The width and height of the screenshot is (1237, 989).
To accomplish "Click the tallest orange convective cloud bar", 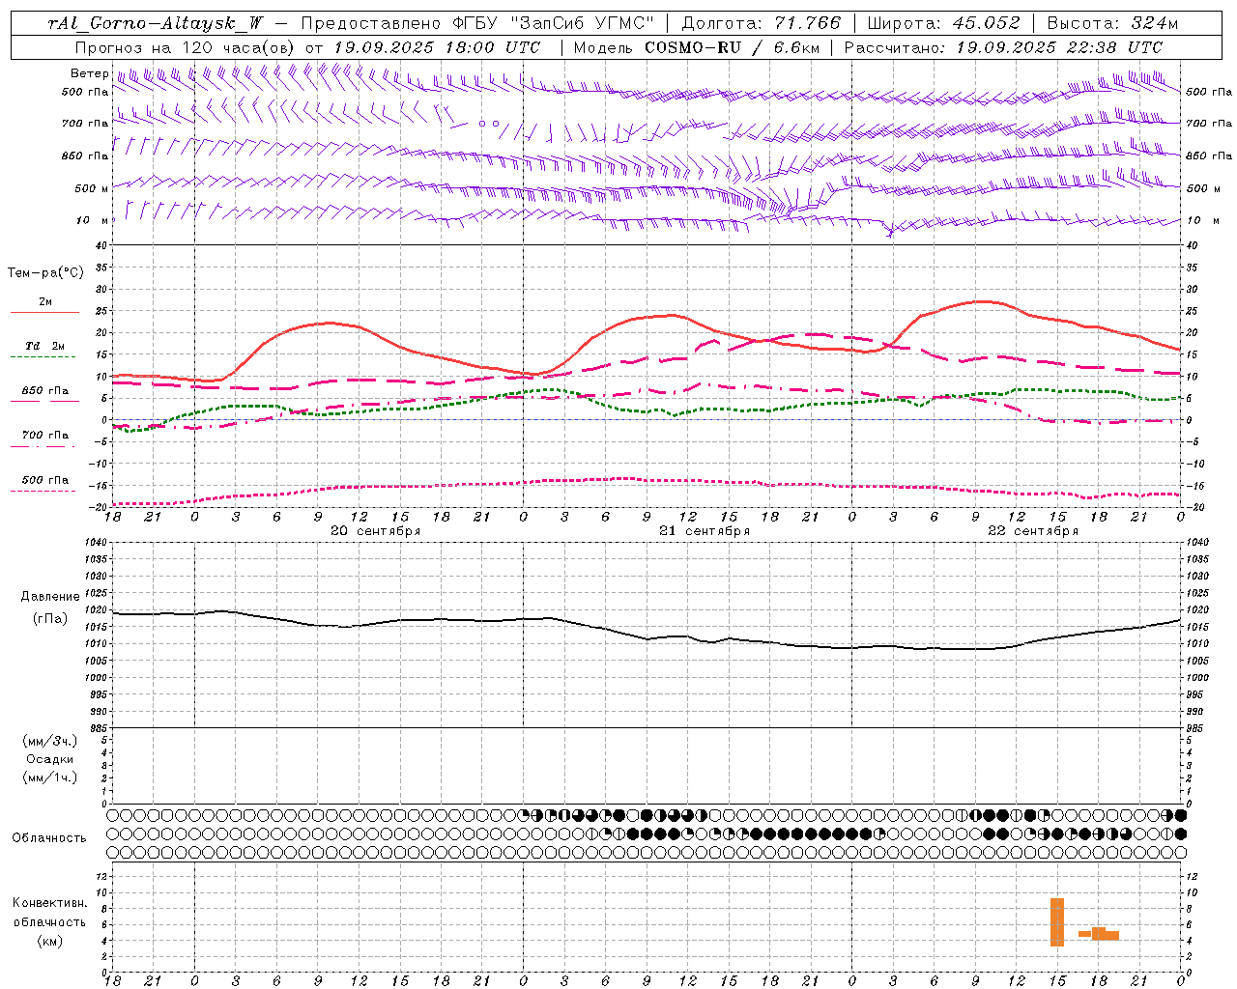I will pyautogui.click(x=1057, y=922).
